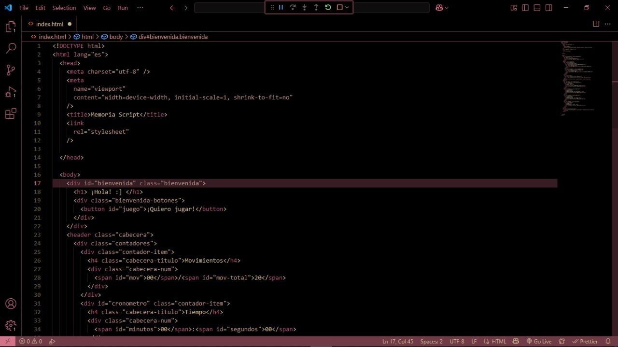This screenshot has width=618, height=347.
Task: Open the Explorer view in activity bar
Action: coord(11,27)
